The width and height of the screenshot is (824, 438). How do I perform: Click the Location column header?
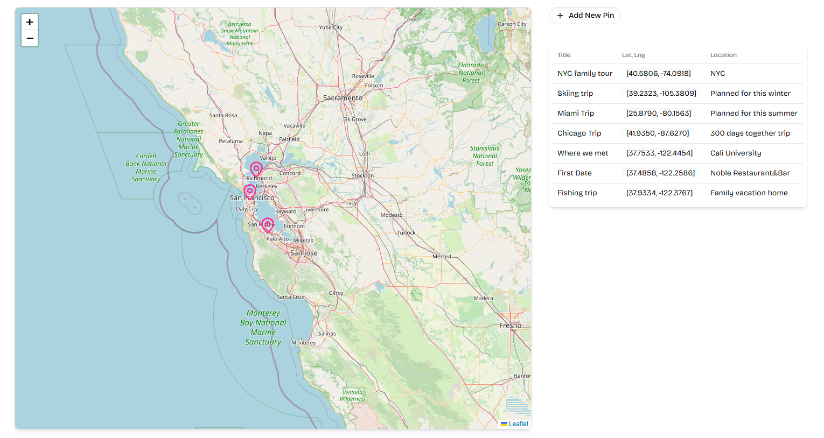[723, 55]
